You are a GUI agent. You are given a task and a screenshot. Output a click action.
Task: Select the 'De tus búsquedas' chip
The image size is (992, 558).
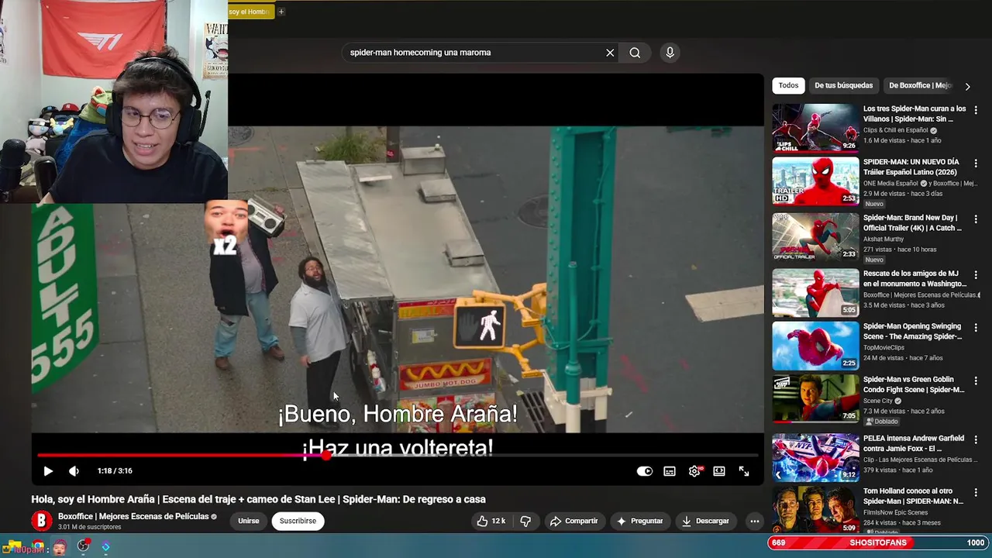click(843, 85)
